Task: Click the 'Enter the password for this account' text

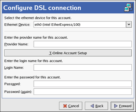Action: coord(33,77)
